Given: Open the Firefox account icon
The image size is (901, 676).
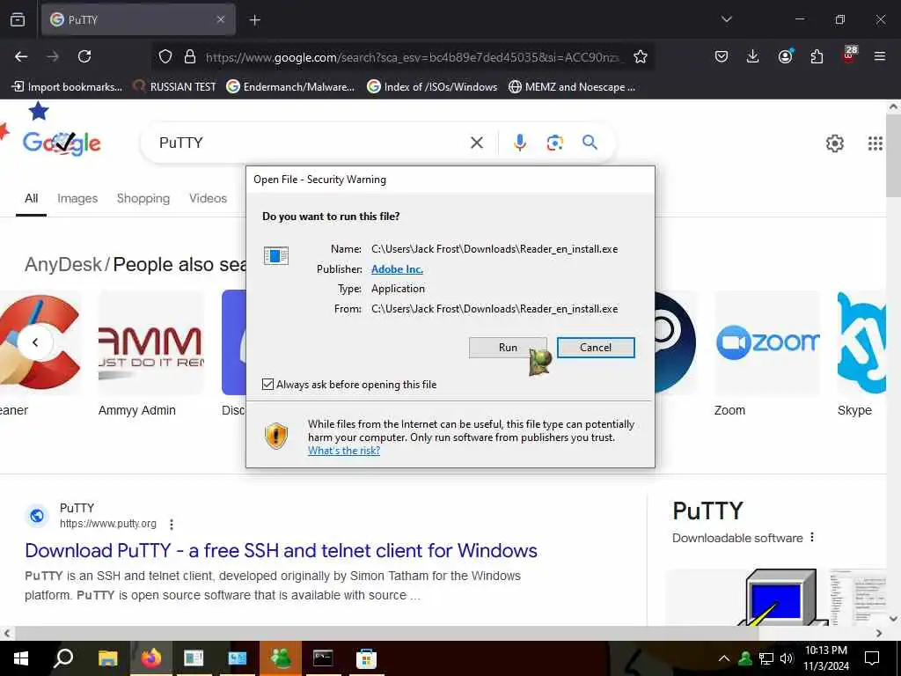Looking at the screenshot, I should click(785, 55).
